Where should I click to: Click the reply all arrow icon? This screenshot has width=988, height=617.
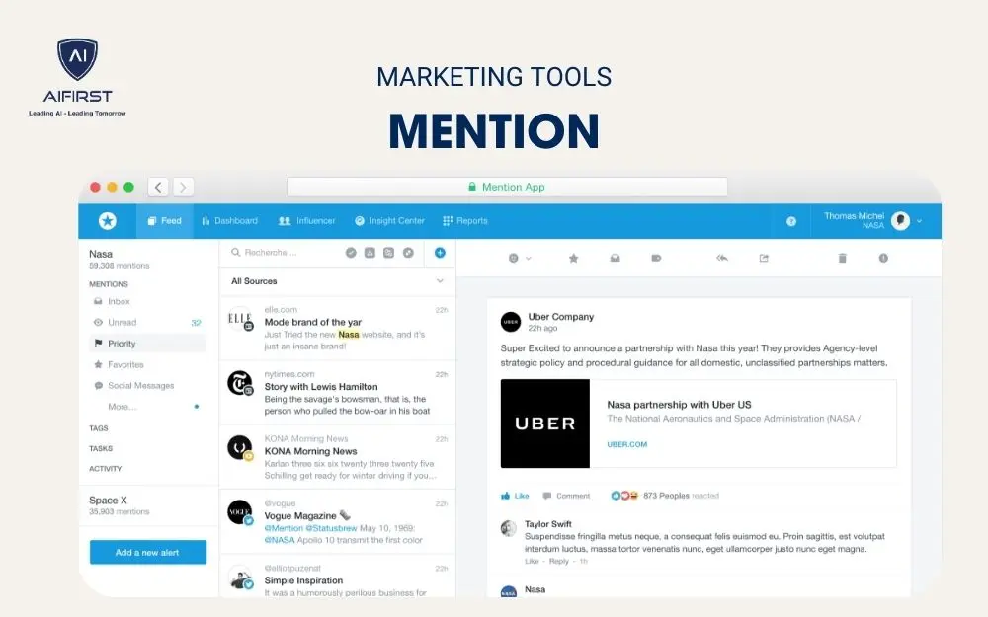[x=722, y=258]
